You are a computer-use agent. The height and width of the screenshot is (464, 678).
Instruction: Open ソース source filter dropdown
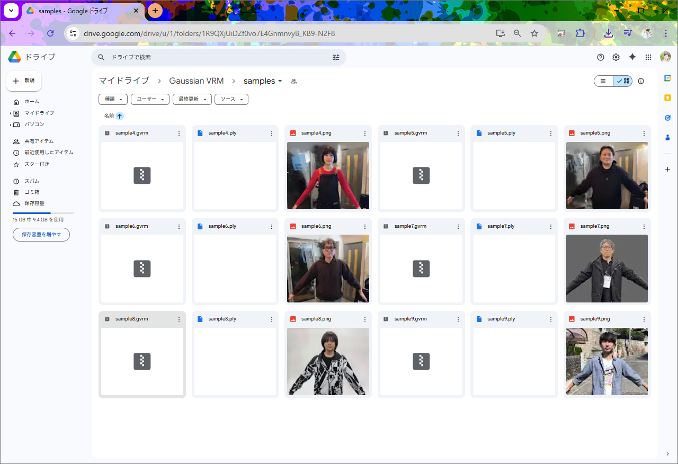point(231,99)
